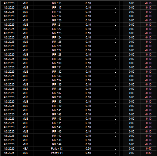Screen dimensions: 157x156
Task: Click the -0.50 loss in Parlay 14 row
Action: (x=148, y=153)
